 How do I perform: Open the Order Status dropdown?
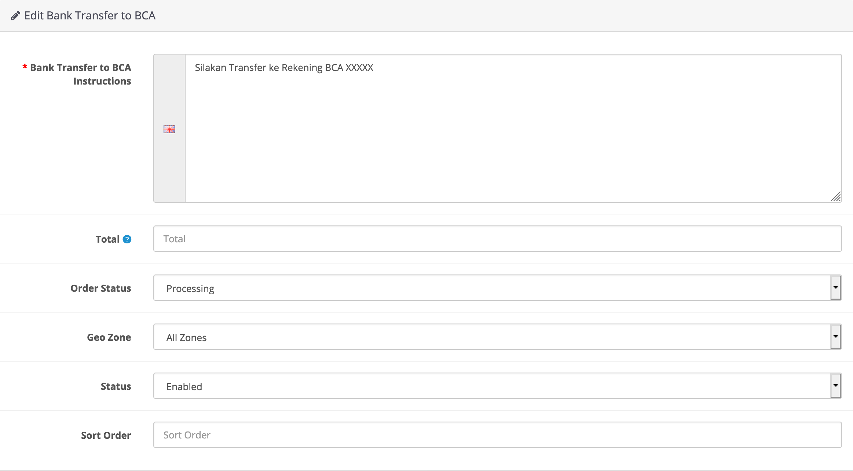[497, 288]
